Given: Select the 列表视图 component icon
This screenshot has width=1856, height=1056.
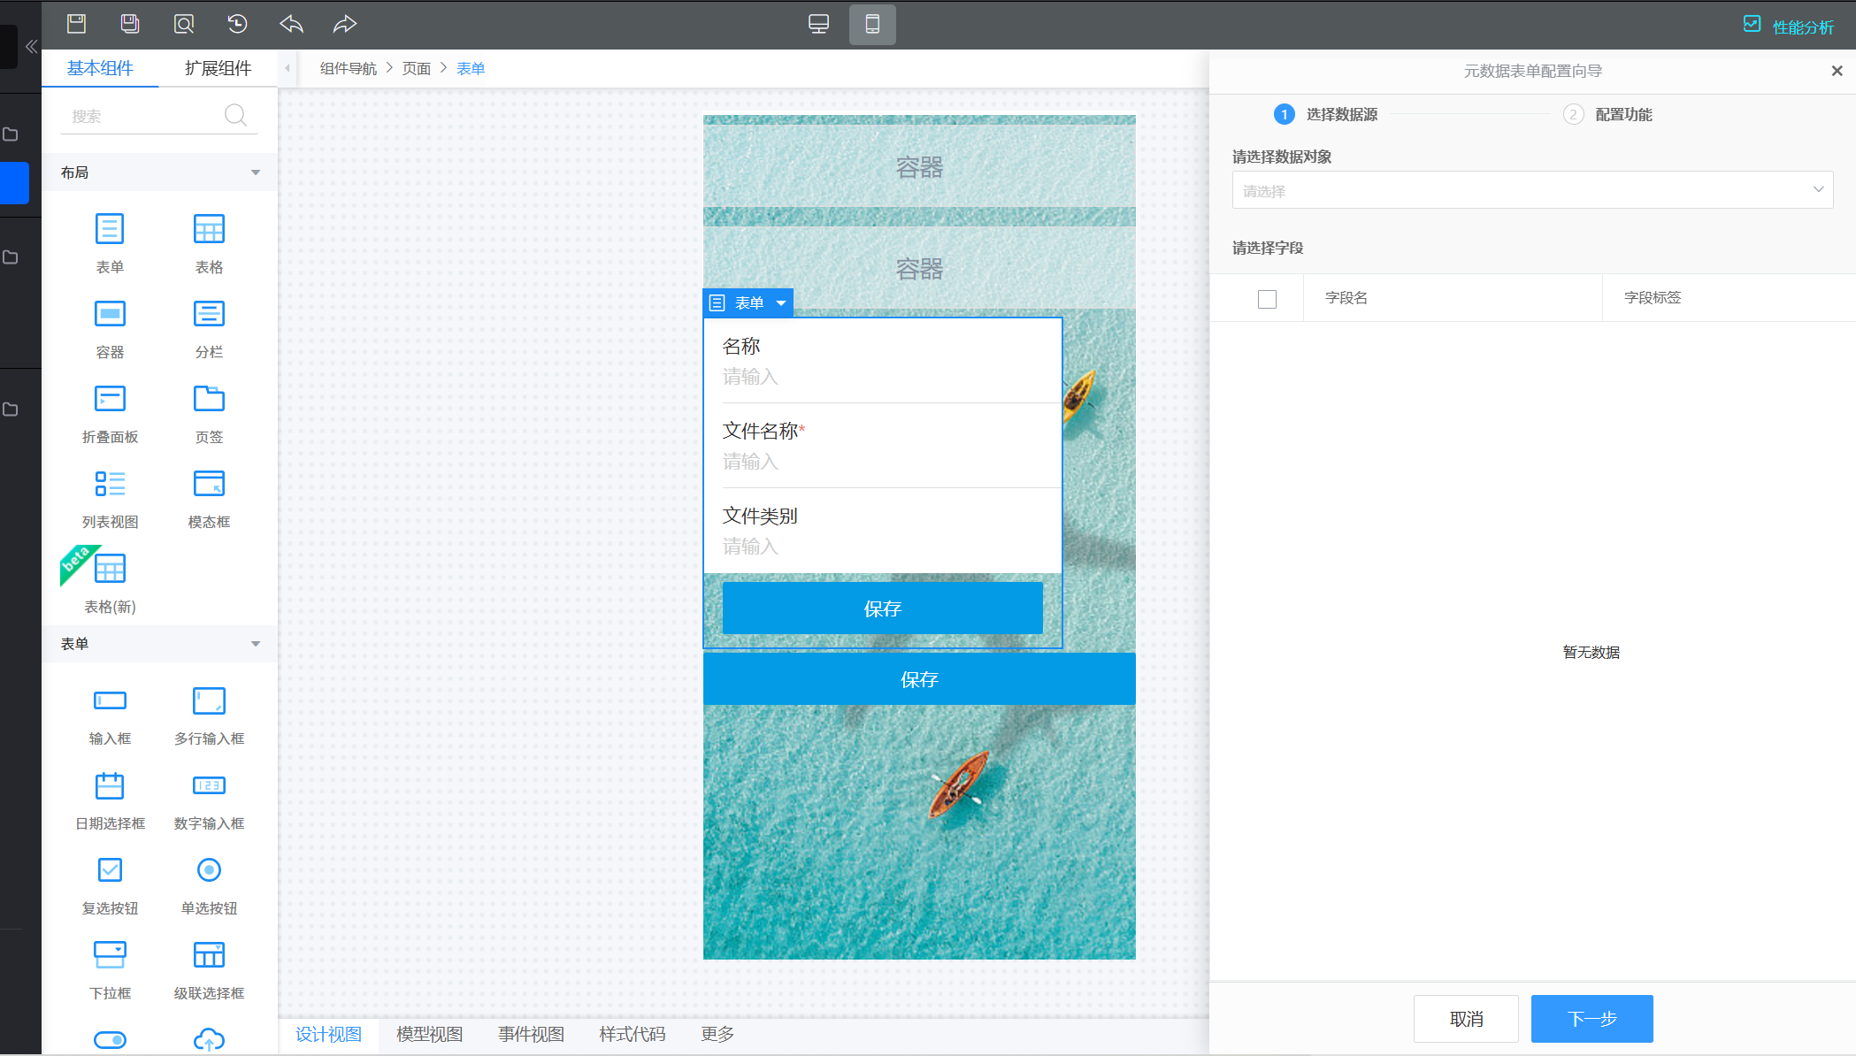Looking at the screenshot, I should coord(110,484).
